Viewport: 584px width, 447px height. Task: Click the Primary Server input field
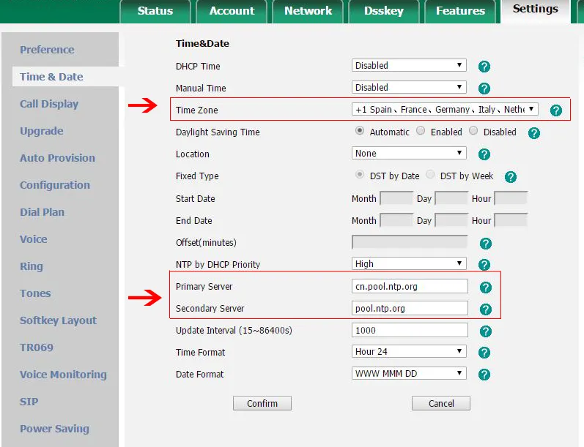[x=410, y=286]
